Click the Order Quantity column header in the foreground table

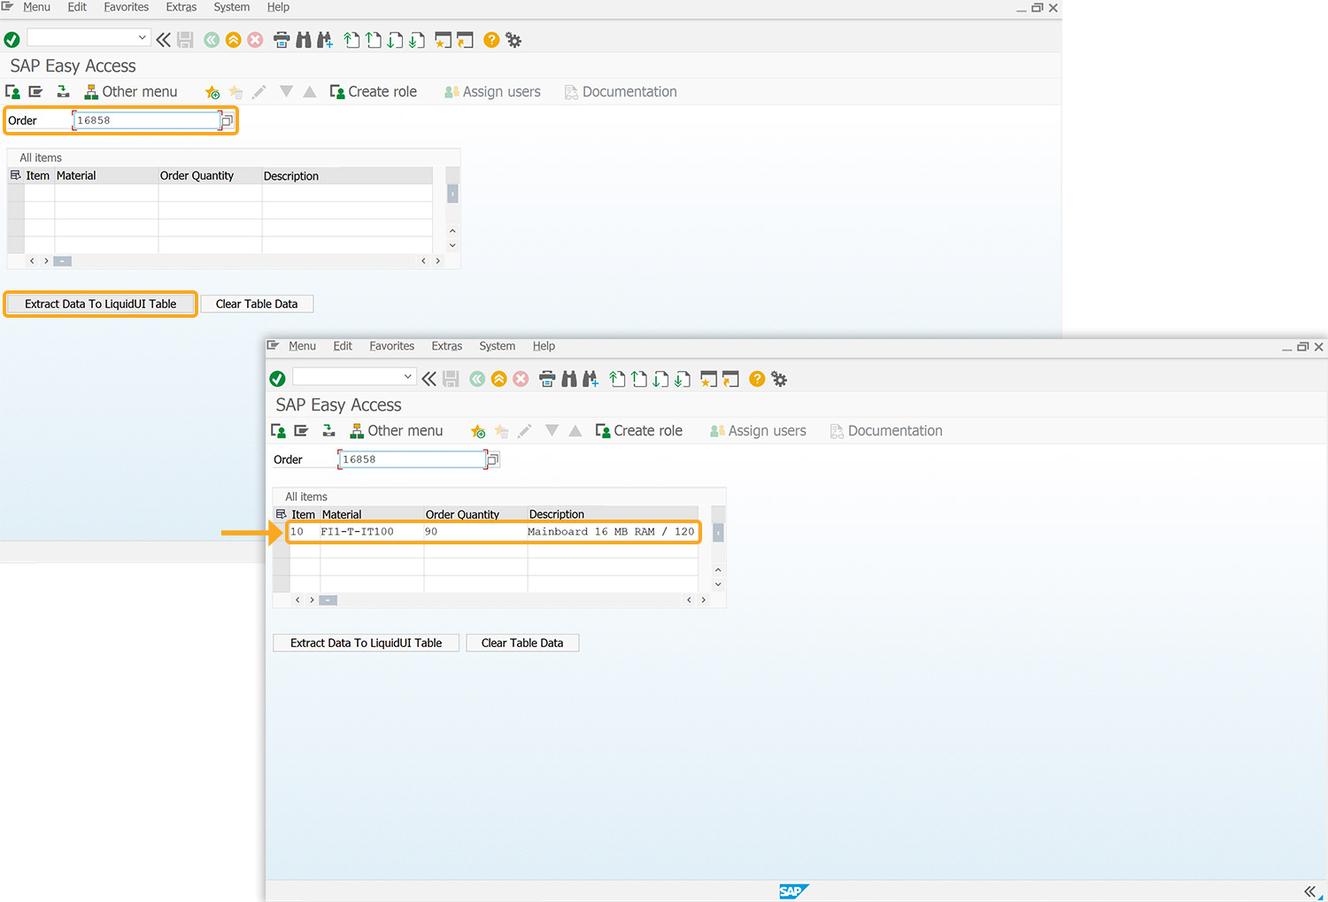click(475, 514)
